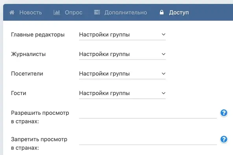Click the home icon beside Новость
The height and width of the screenshot is (155, 233).
pos(12,12)
